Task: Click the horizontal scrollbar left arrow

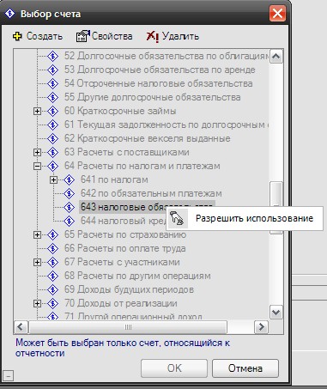Action: point(21,326)
